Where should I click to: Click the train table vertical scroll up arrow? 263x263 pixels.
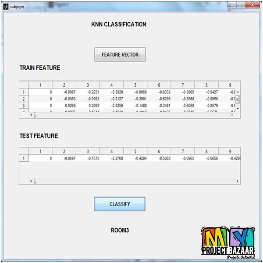[x=238, y=92]
